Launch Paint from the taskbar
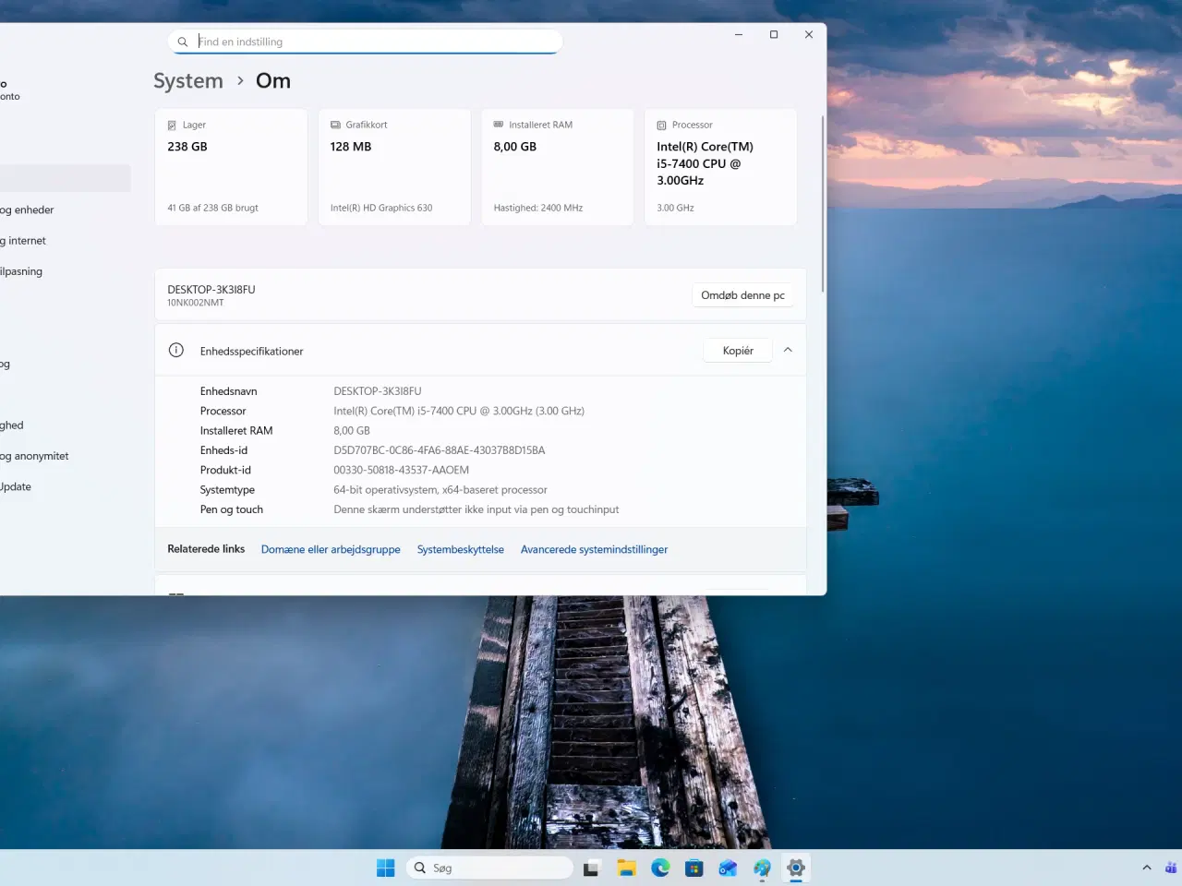This screenshot has width=1182, height=886. pyautogui.click(x=761, y=868)
